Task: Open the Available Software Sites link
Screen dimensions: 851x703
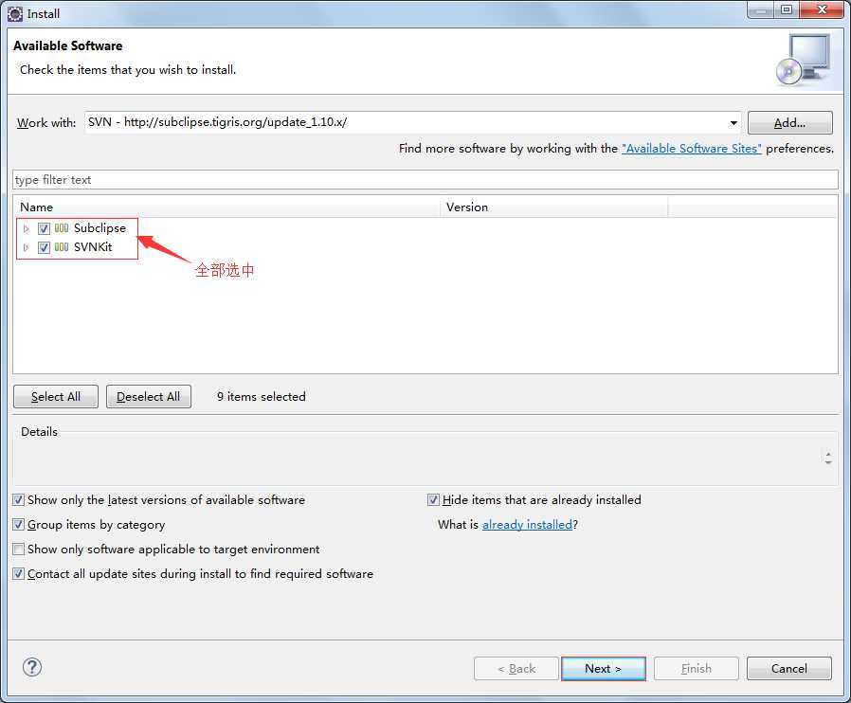Action: 692,149
